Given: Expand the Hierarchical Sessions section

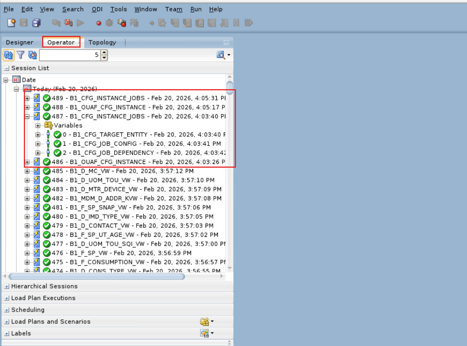Looking at the screenshot, I should point(6,286).
